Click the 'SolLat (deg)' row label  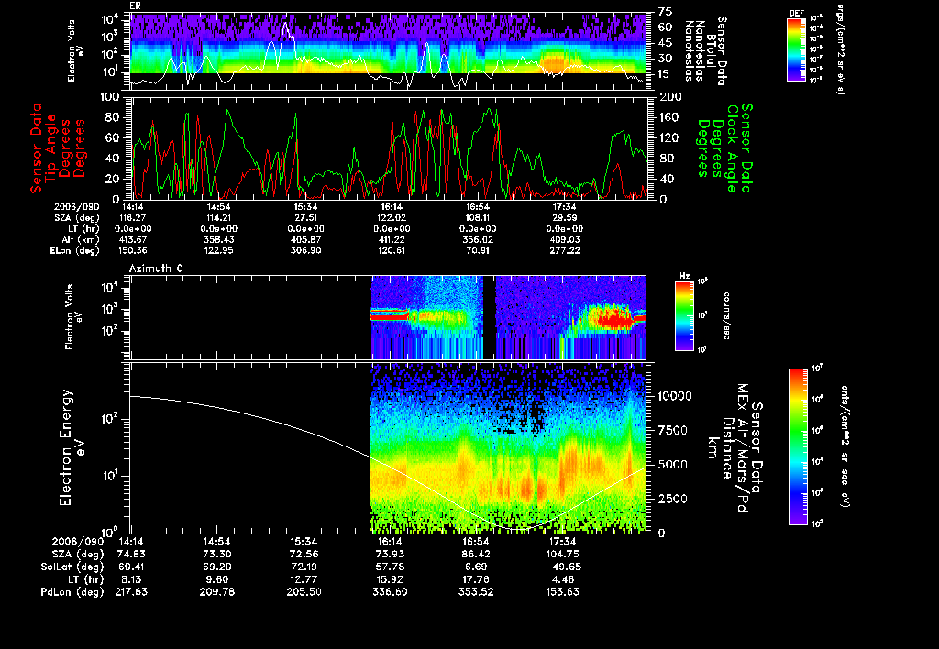coord(72,567)
